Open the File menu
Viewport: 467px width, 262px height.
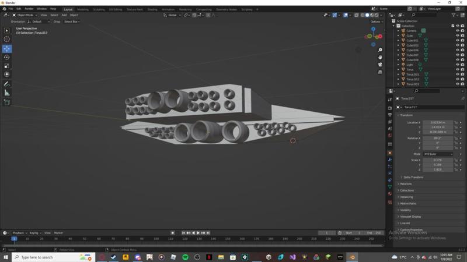(x=11, y=9)
